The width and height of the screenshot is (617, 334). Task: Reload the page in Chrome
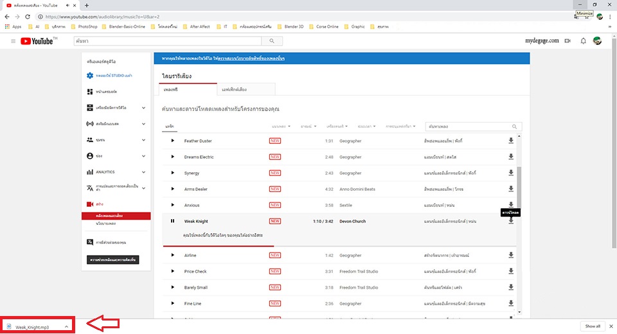(28, 17)
